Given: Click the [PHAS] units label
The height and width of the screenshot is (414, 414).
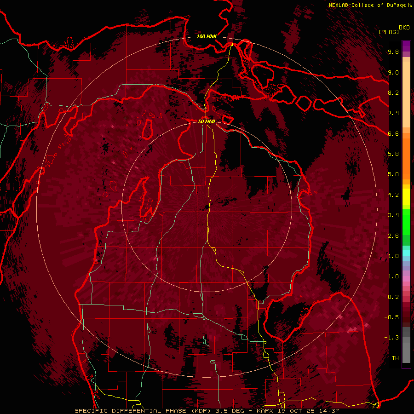Looking at the screenshot, I should point(389,32).
